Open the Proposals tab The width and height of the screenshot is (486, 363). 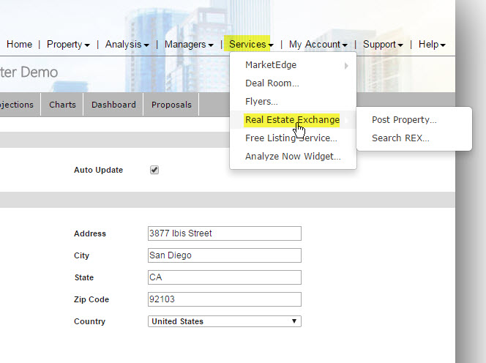coord(171,105)
